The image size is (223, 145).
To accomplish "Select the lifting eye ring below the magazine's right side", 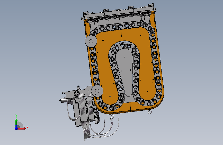I will 149,112.
